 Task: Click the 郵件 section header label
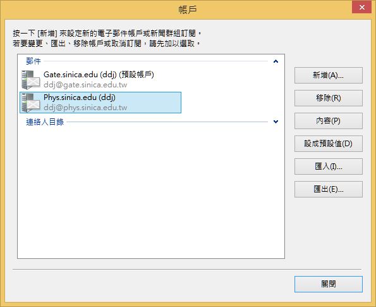[x=33, y=61]
